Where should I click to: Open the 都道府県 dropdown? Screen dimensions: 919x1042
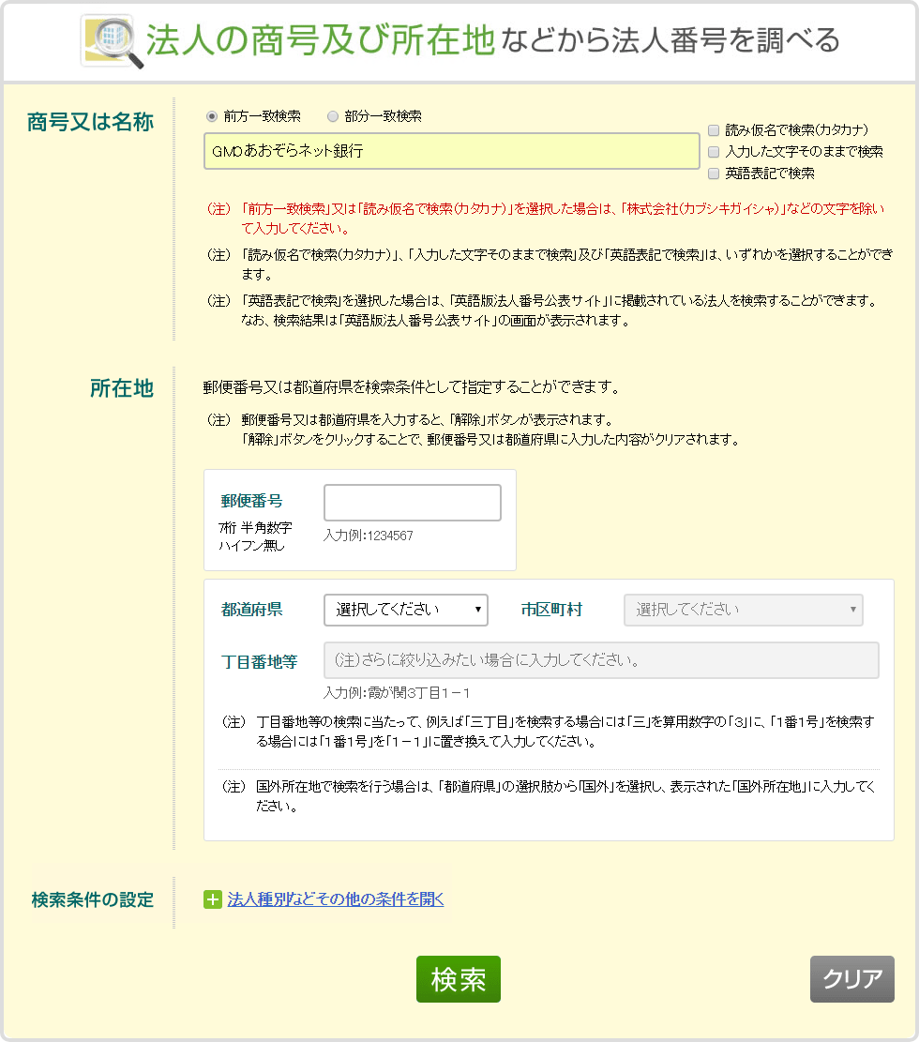(x=406, y=610)
